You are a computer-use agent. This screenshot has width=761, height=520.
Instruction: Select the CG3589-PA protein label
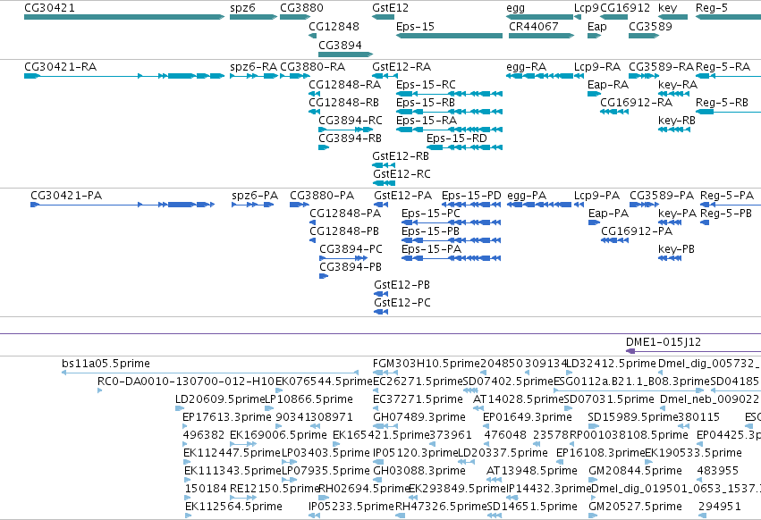[x=662, y=196]
